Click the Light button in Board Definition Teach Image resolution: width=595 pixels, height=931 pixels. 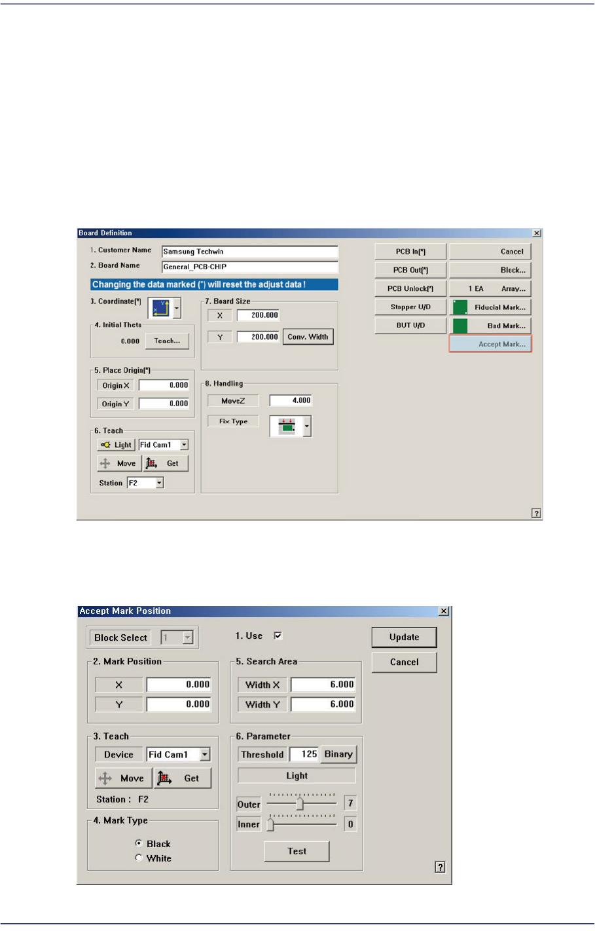pos(117,445)
